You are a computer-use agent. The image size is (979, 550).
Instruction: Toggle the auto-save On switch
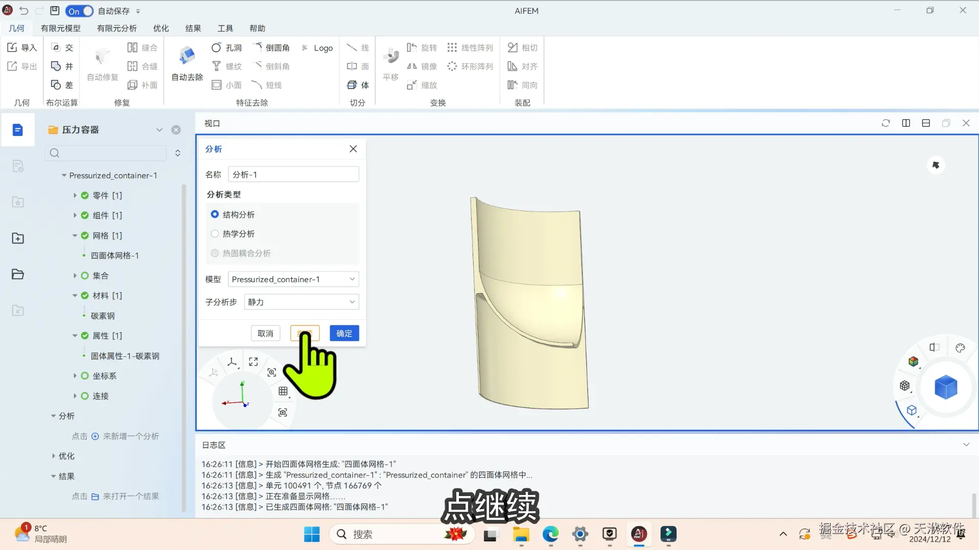tap(80, 11)
